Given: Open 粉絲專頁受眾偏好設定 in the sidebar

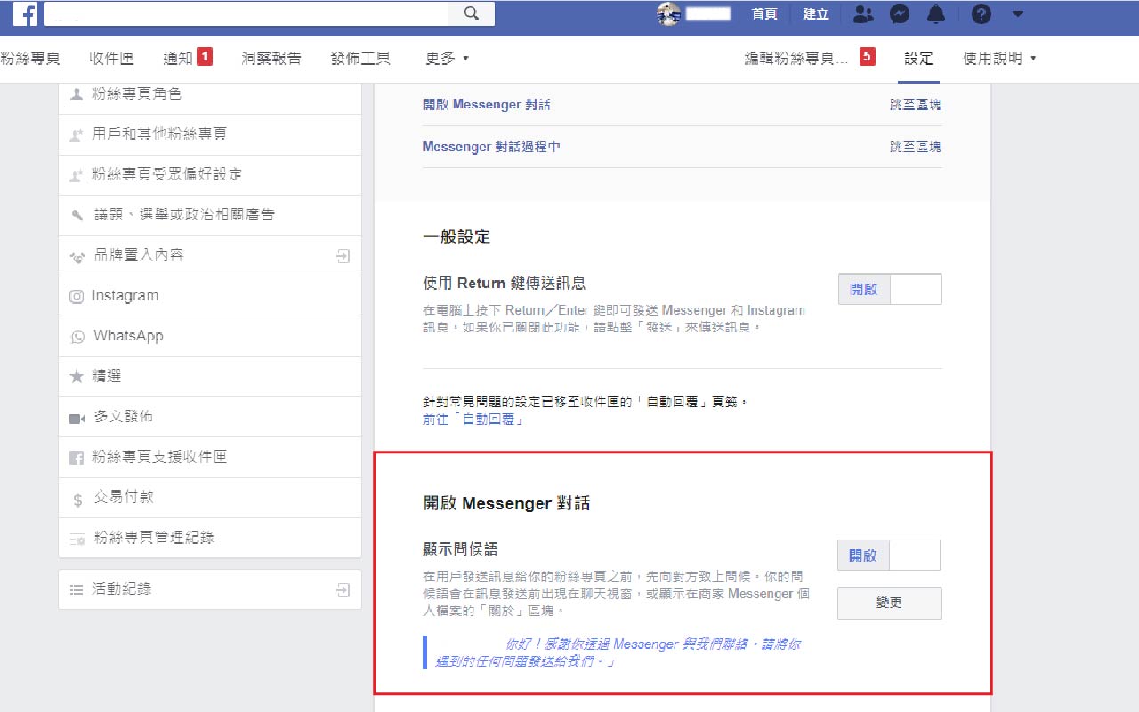Looking at the screenshot, I should tap(210, 175).
